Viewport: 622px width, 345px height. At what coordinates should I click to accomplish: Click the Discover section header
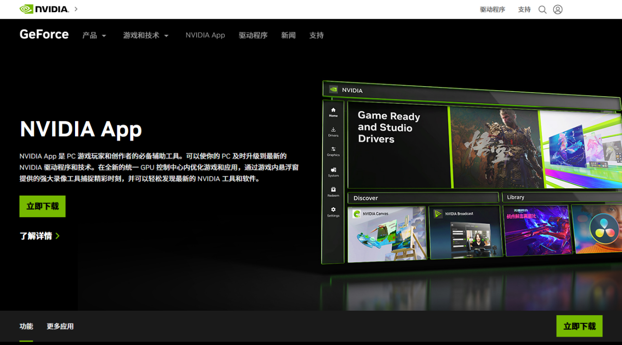point(423,198)
